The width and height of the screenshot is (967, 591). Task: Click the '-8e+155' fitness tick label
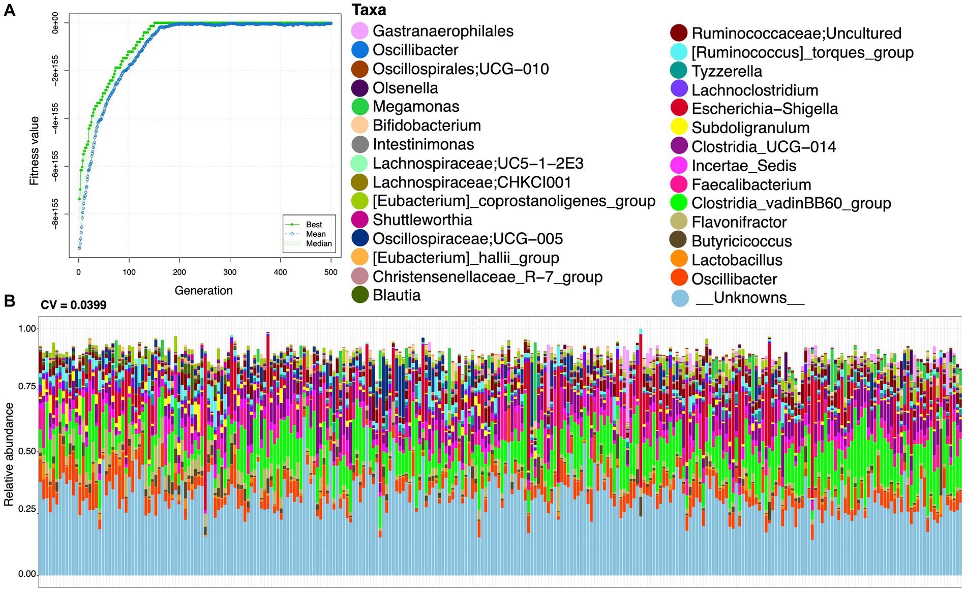point(55,213)
